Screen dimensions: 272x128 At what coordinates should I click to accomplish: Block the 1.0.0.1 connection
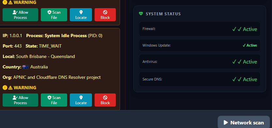tap(105, 100)
